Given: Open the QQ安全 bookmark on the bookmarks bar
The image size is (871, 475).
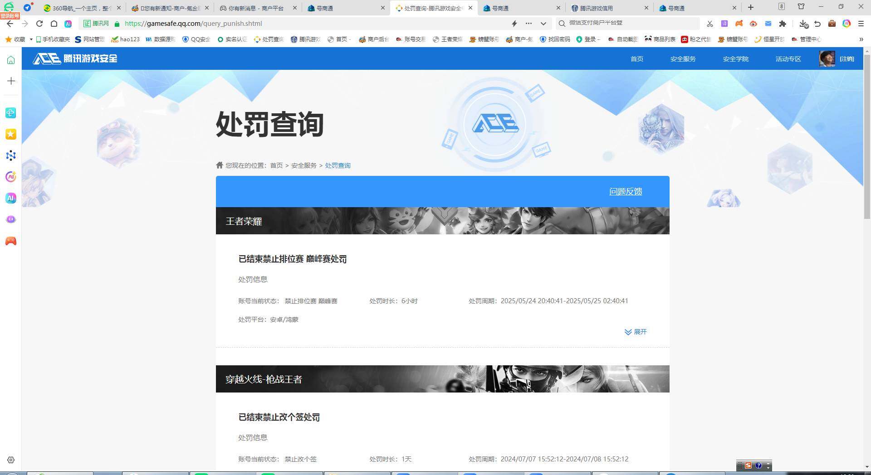Looking at the screenshot, I should [196, 39].
